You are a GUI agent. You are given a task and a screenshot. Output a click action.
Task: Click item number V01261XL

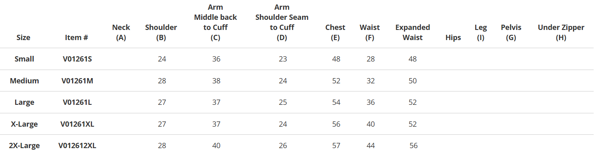77,124
